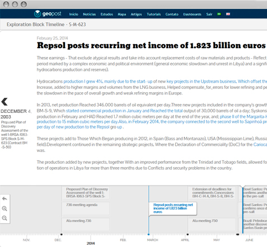The image size is (267, 247).
Task: Select '736 meeting agenda' timeline card
Action: tap(86, 208)
